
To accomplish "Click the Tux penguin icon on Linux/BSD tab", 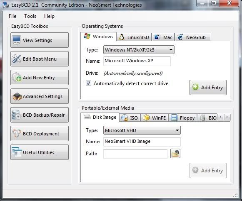I will [122, 37].
